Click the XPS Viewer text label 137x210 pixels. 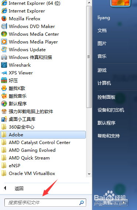point(21,73)
